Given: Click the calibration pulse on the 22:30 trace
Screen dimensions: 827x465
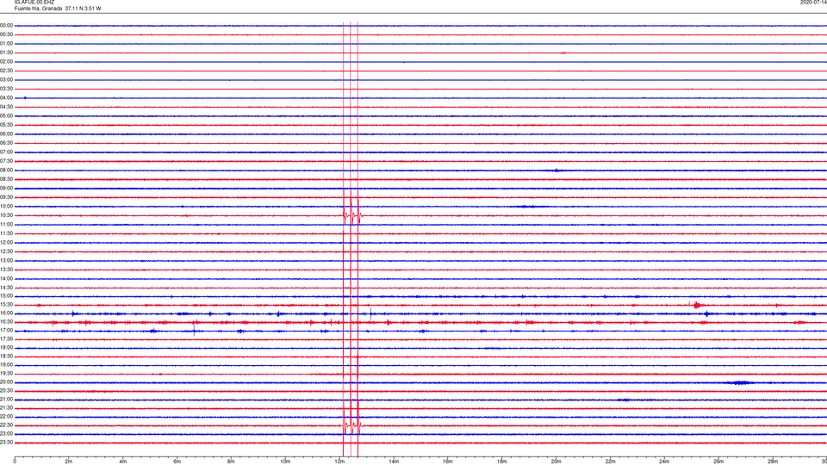Looking at the screenshot, I should (x=351, y=425).
